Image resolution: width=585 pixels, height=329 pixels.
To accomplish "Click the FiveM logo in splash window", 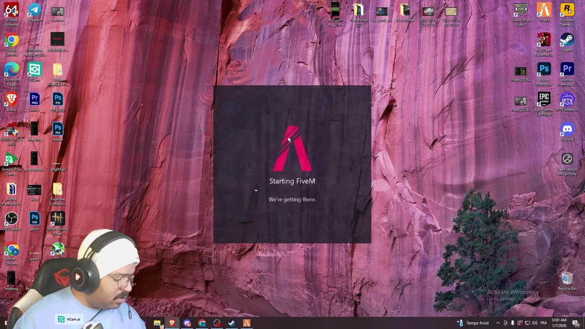I will pos(292,149).
